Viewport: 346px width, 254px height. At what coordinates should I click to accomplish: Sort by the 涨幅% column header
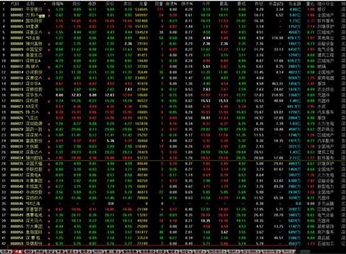pyautogui.click(x=58, y=4)
